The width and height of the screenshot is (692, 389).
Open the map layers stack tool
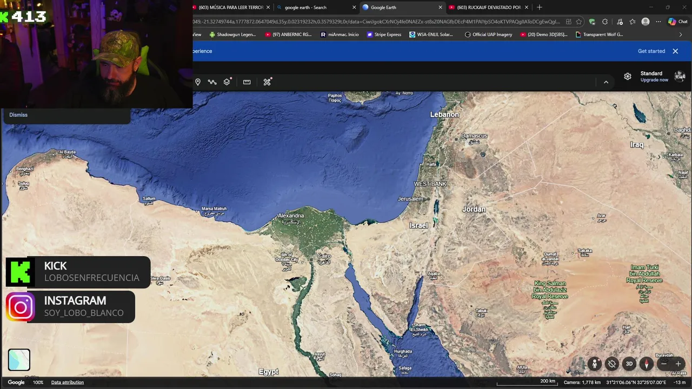[227, 82]
